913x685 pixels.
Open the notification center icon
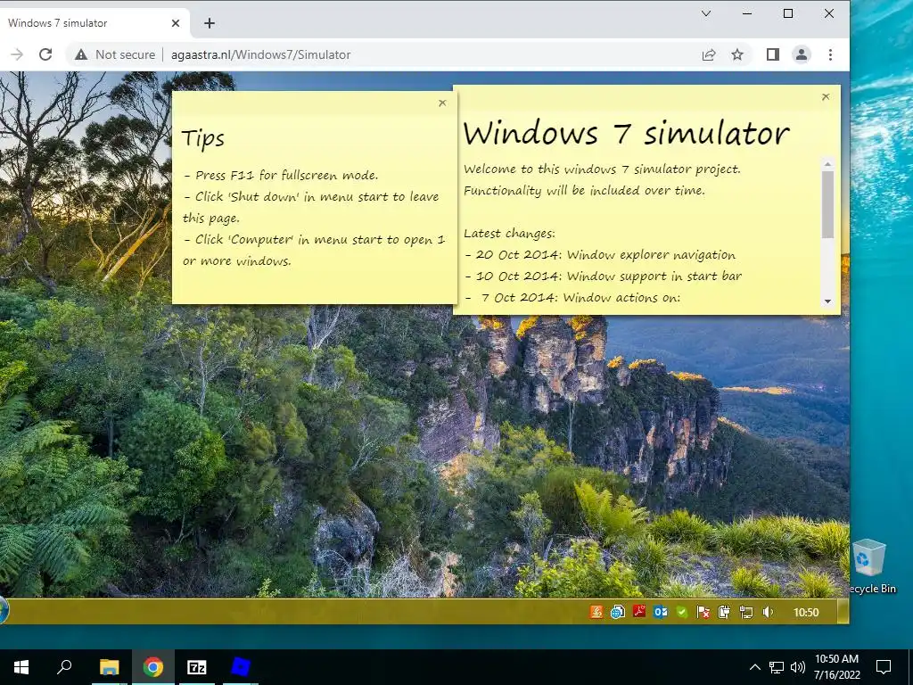pos(884,667)
